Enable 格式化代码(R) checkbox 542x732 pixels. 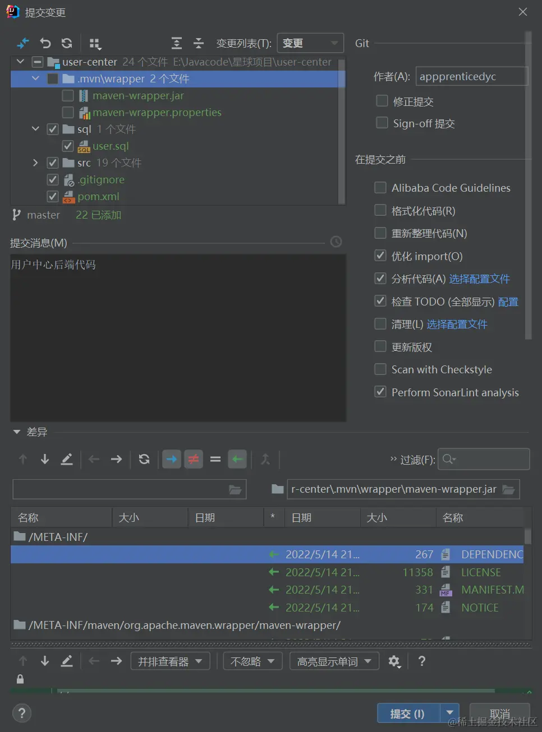380,210
